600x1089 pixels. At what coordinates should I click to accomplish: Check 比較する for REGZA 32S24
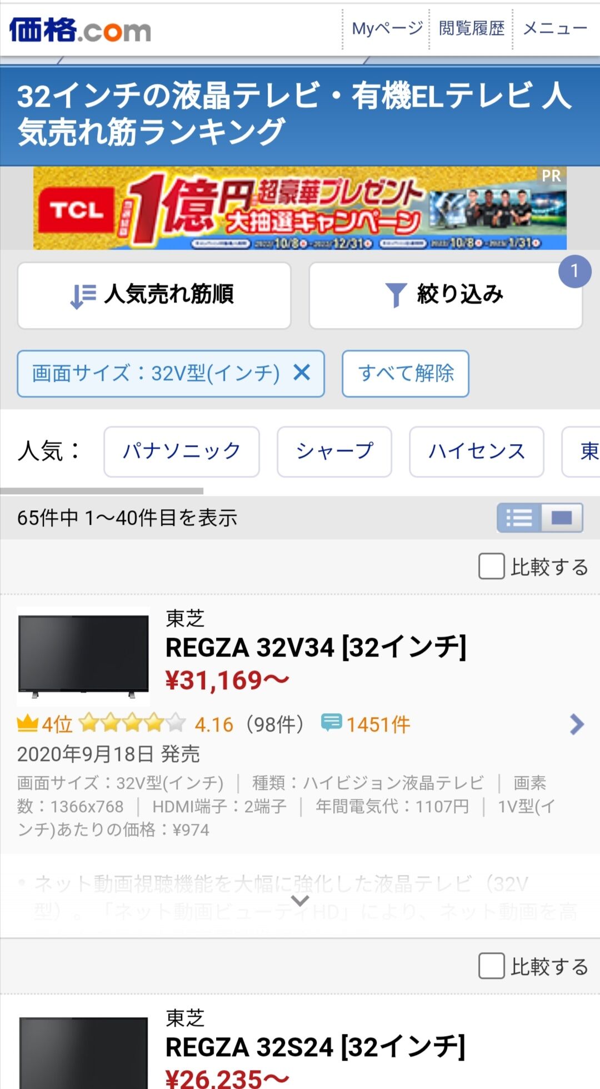click(492, 966)
